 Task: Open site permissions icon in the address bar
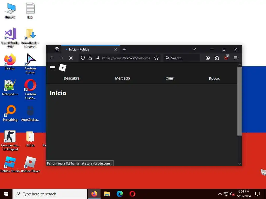[97, 58]
